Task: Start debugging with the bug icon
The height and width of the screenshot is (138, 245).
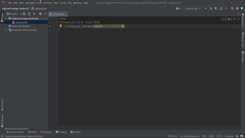Action: (211, 8)
